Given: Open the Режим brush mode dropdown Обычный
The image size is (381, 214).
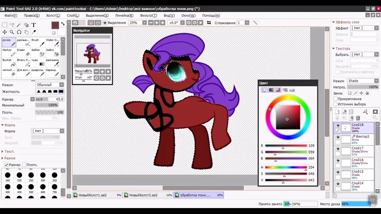Looking at the screenshot, I should 50,85.
